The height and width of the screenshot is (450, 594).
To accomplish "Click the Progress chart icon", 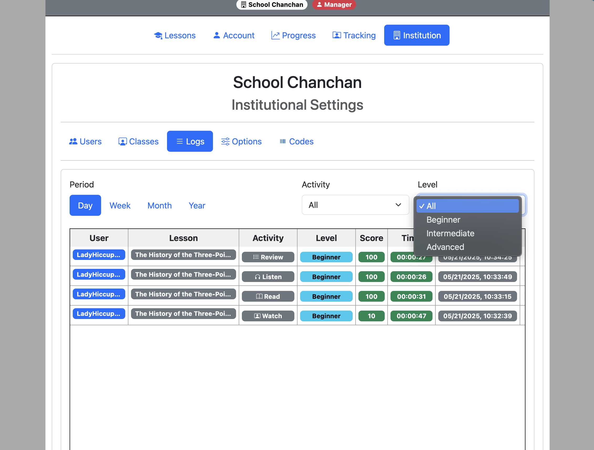I will (x=275, y=35).
